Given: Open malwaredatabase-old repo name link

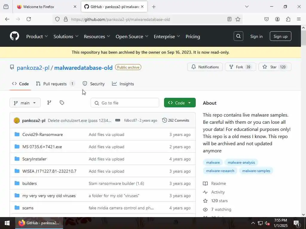Looking at the screenshot, I should [x=83, y=68].
